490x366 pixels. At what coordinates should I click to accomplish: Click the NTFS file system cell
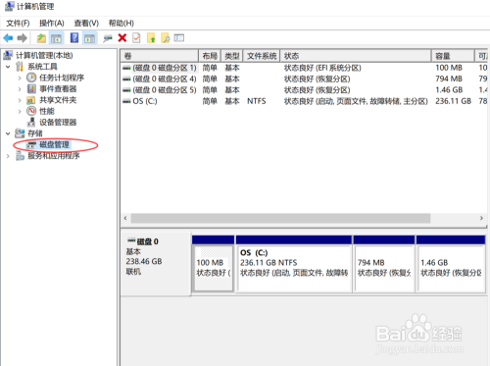click(x=257, y=101)
